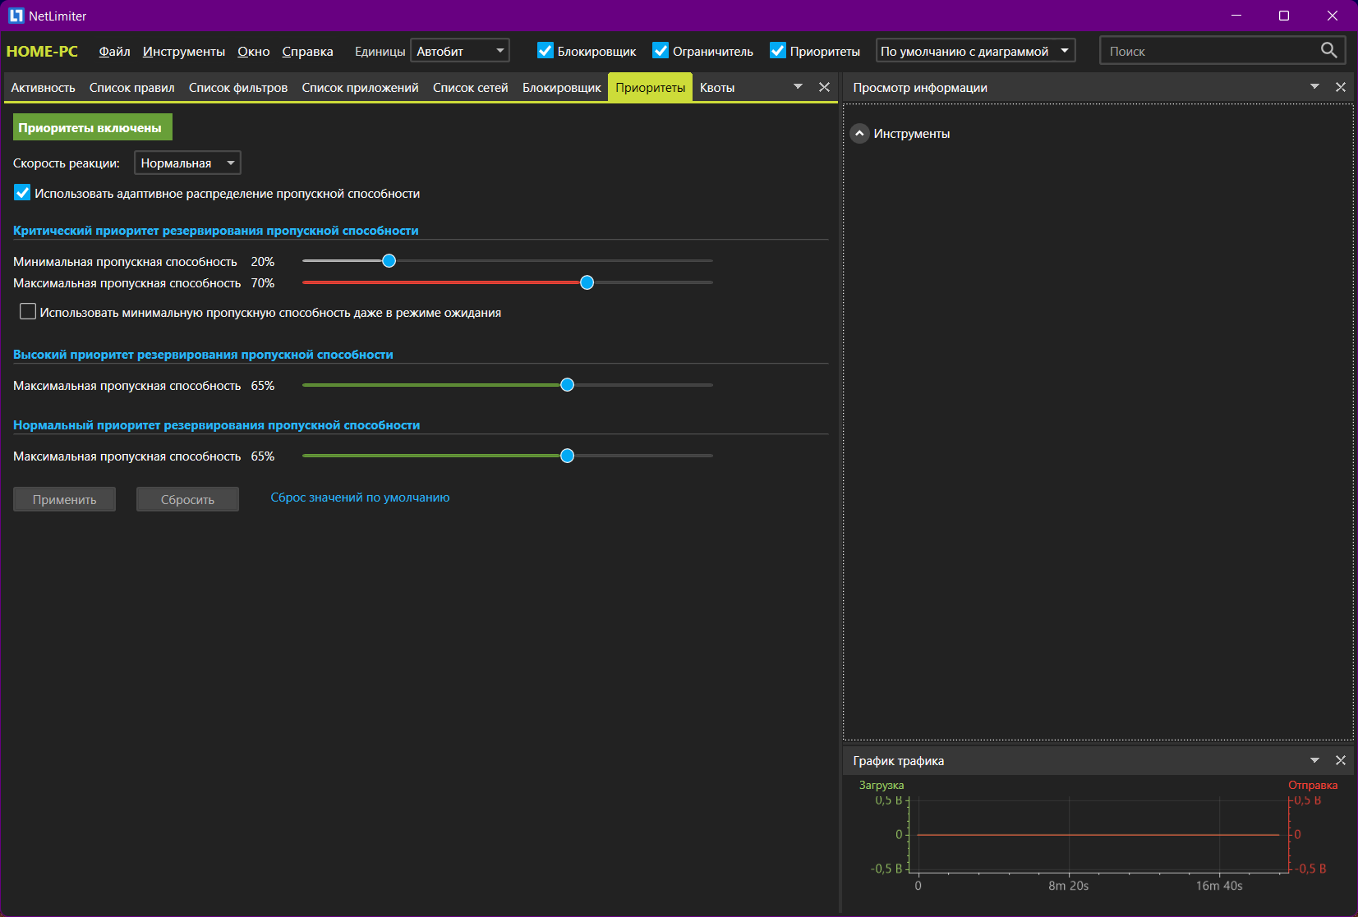The width and height of the screenshot is (1358, 917).
Task: Switch to the Список правил tab
Action: click(131, 88)
